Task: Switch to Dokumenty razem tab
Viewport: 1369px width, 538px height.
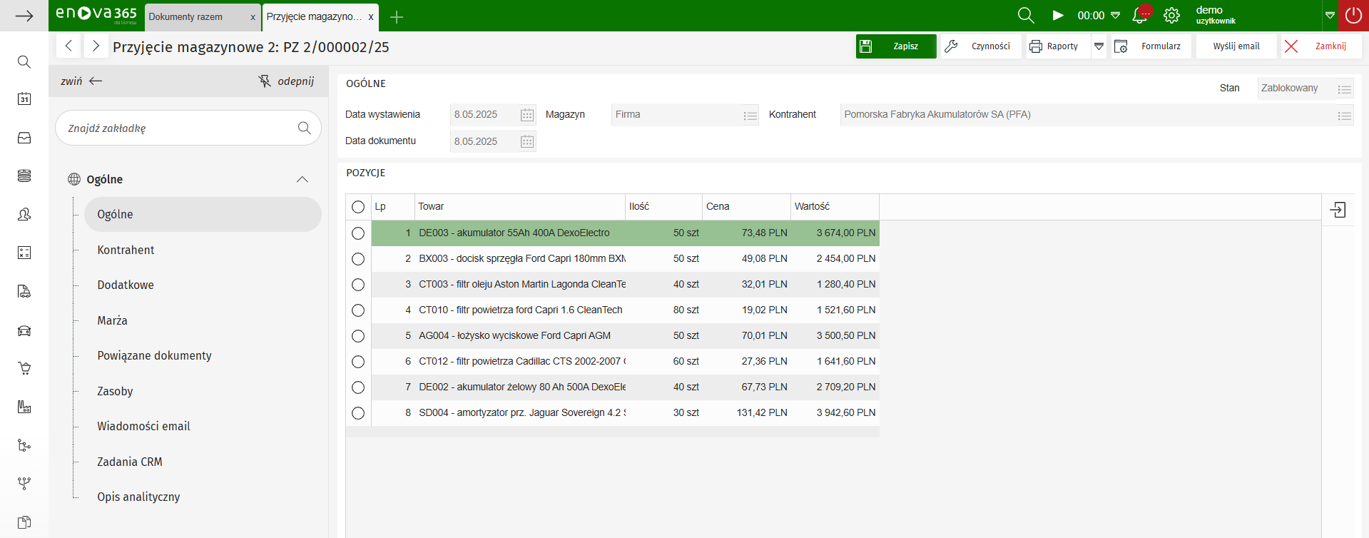Action: (186, 16)
